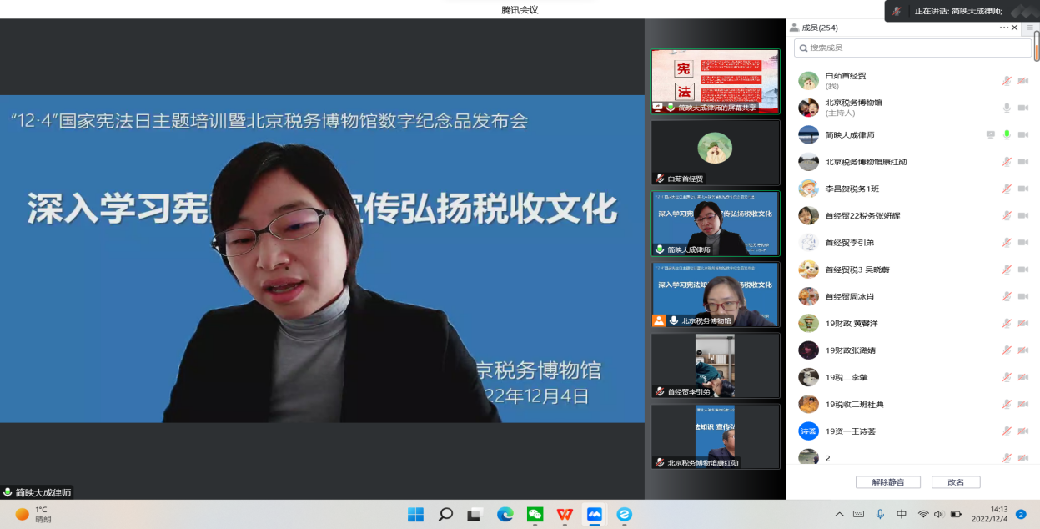
Task: Open the more options menu in members panel
Action: coord(1002,28)
